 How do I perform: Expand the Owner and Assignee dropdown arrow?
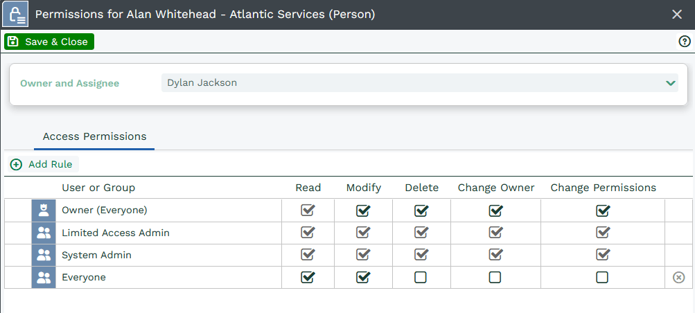670,83
